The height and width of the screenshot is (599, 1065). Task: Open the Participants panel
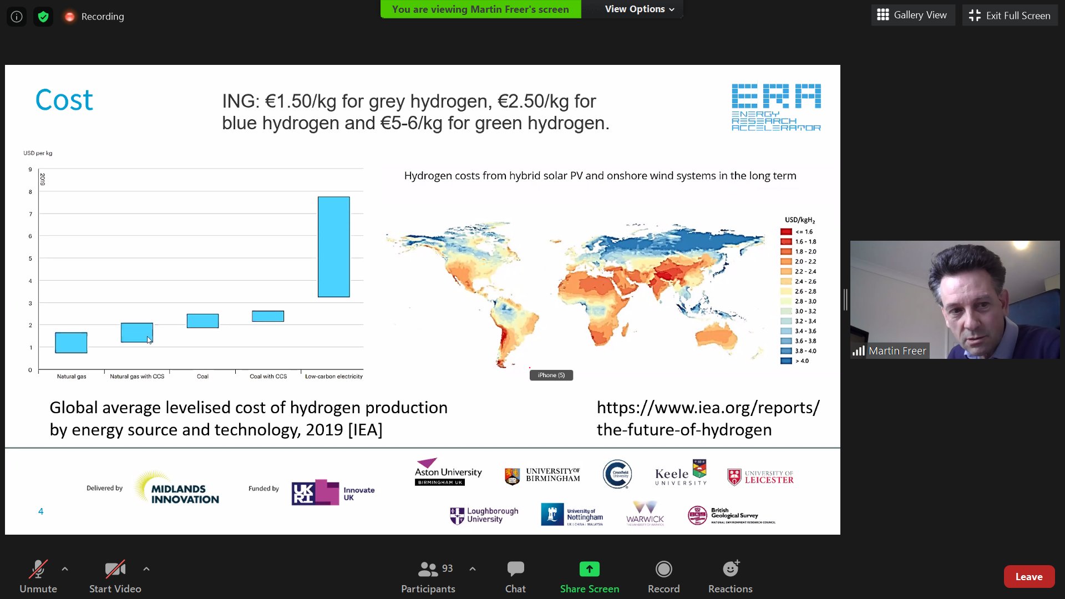428,577
